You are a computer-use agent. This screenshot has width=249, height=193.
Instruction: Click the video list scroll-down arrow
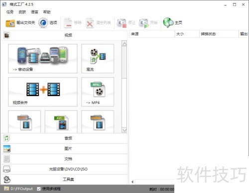pyautogui.click(x=124, y=130)
